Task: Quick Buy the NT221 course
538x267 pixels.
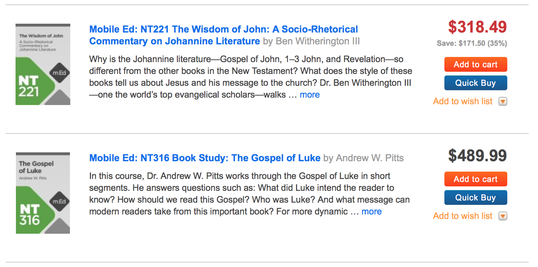Action: click(x=475, y=83)
